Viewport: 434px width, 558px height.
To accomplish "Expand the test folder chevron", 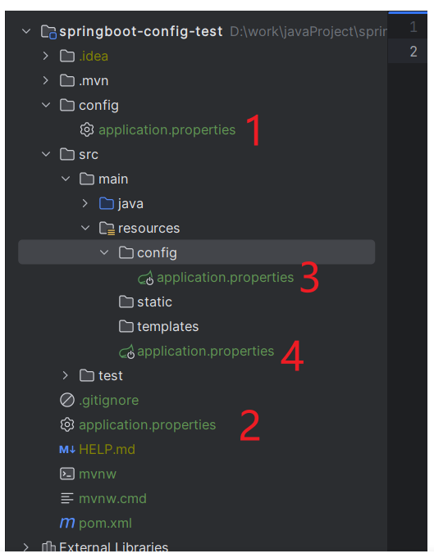I will [x=65, y=375].
